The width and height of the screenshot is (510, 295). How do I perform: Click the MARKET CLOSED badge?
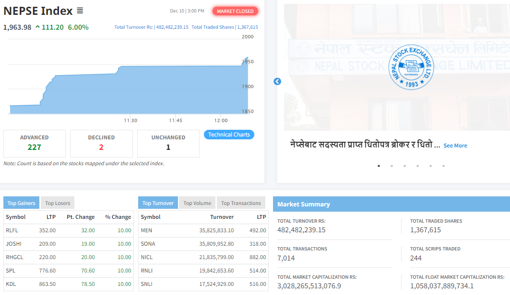[235, 11]
